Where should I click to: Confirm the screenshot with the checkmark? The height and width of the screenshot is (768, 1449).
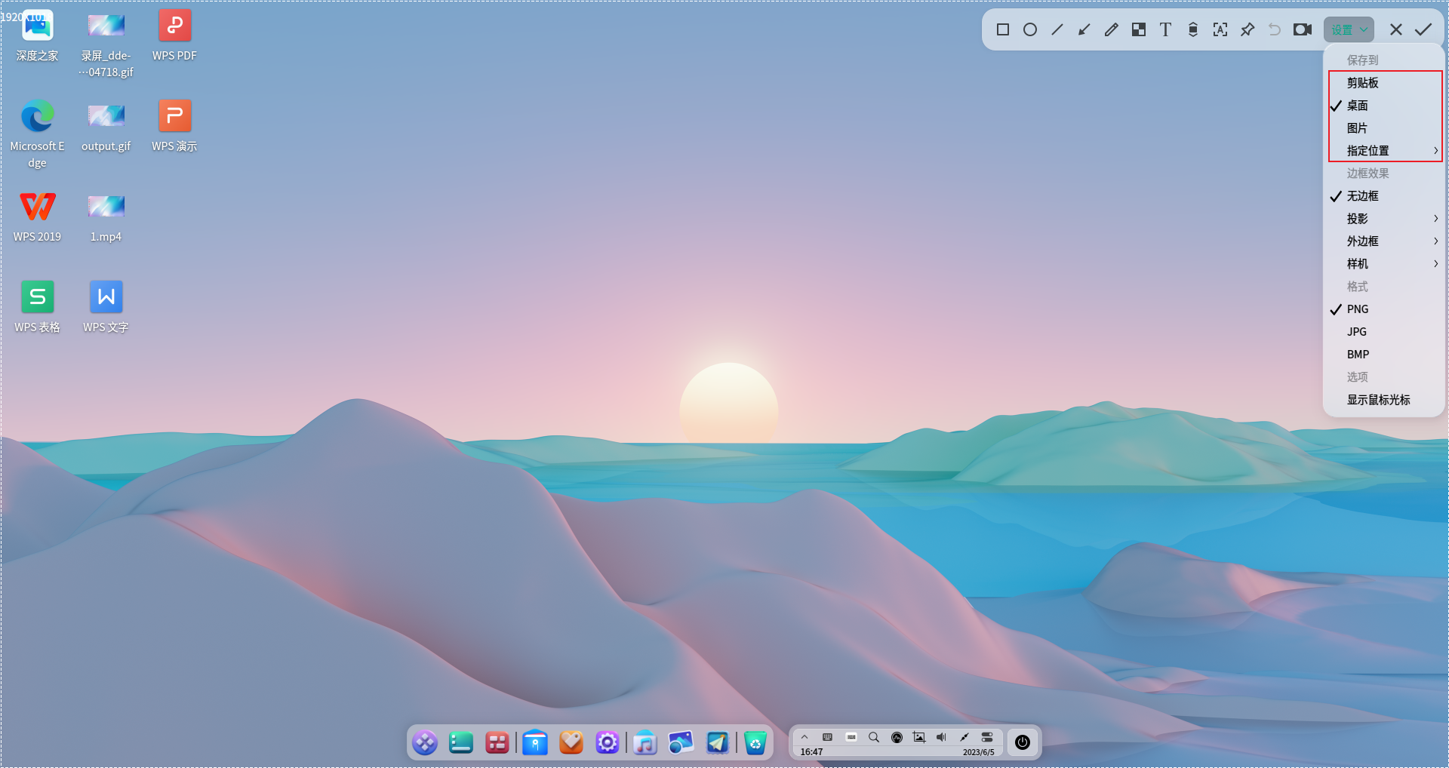tap(1423, 29)
